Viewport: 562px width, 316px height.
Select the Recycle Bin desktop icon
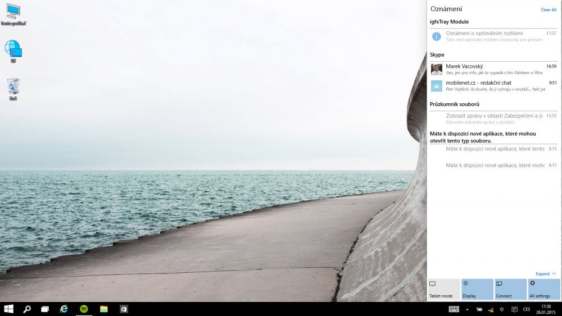[x=13, y=89]
